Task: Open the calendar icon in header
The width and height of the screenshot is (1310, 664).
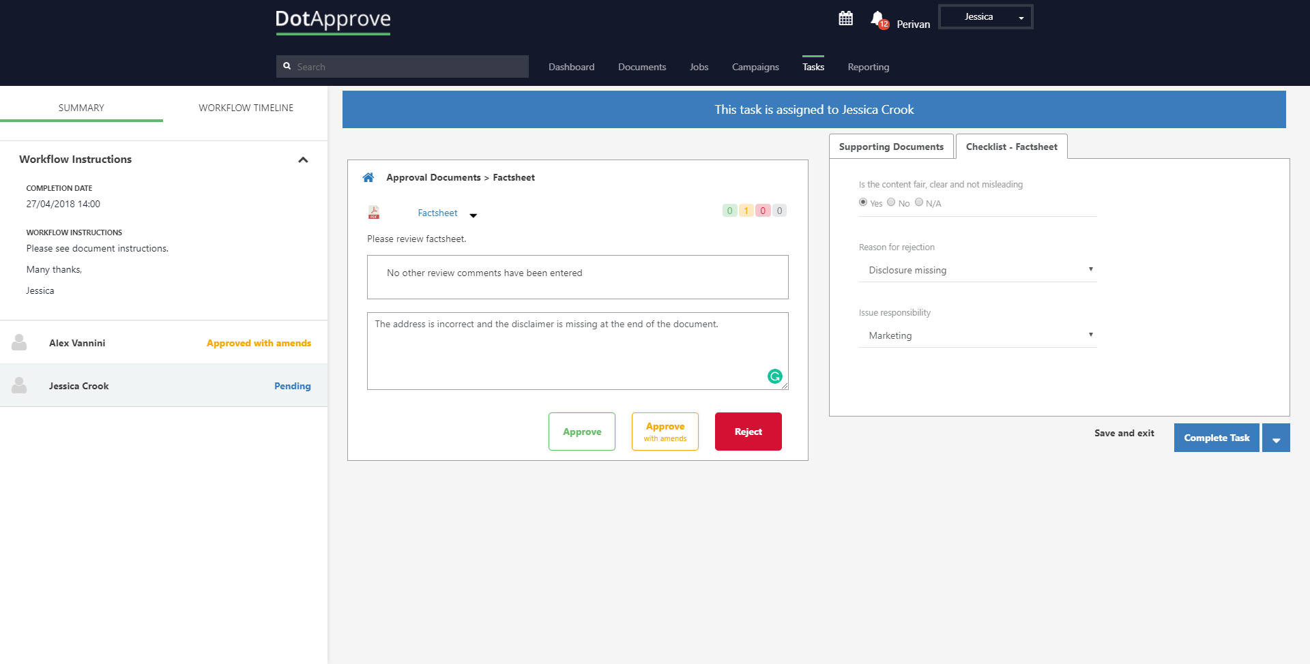Action: coord(845,18)
